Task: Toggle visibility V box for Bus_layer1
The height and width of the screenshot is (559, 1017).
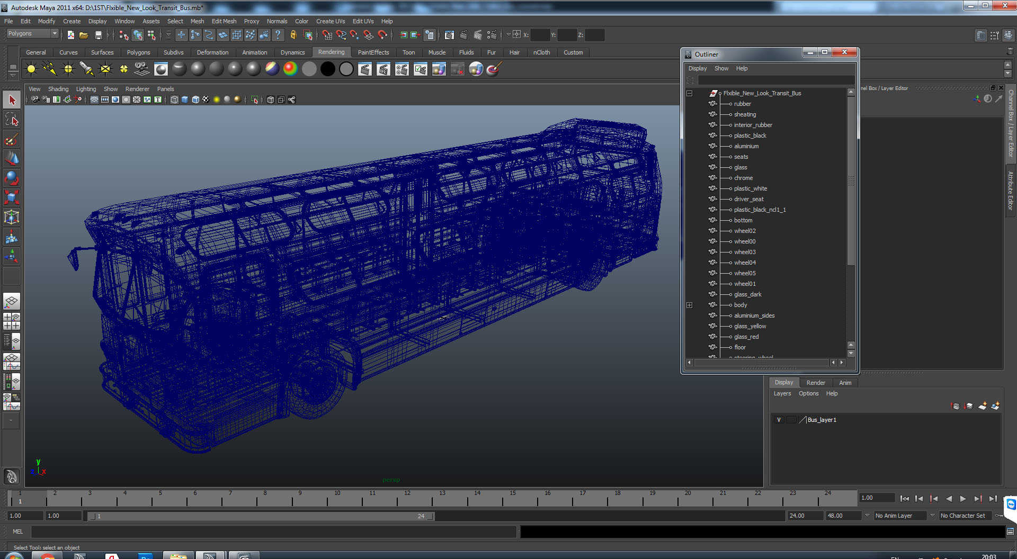Action: click(x=779, y=420)
